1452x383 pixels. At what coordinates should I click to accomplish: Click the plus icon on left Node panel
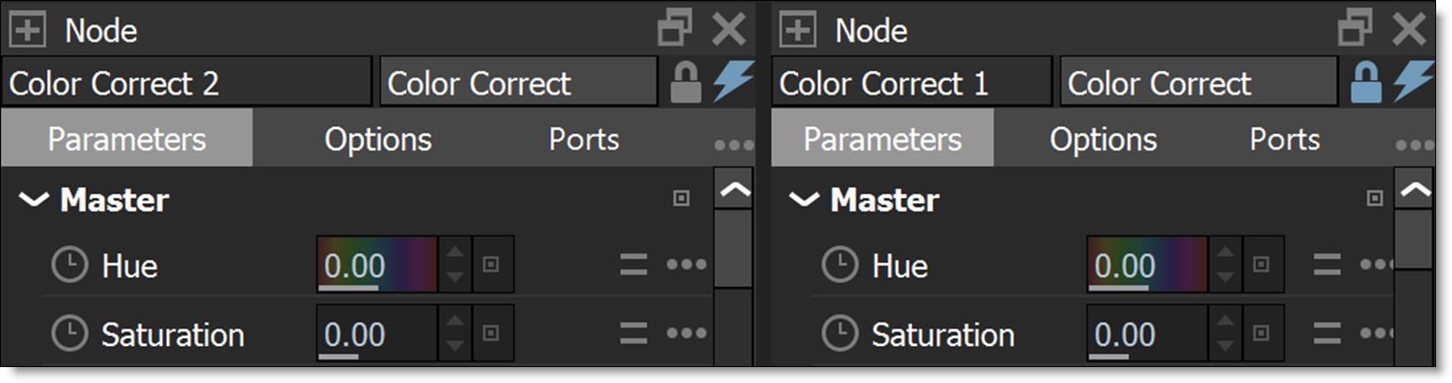coord(27,31)
